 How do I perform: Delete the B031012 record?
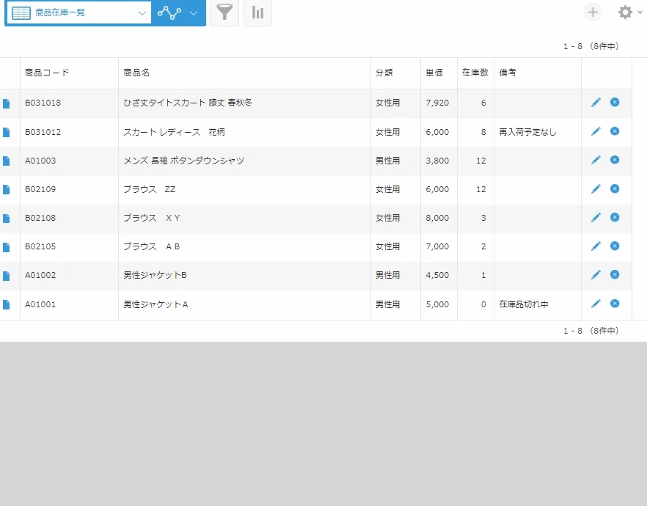pyautogui.click(x=615, y=131)
